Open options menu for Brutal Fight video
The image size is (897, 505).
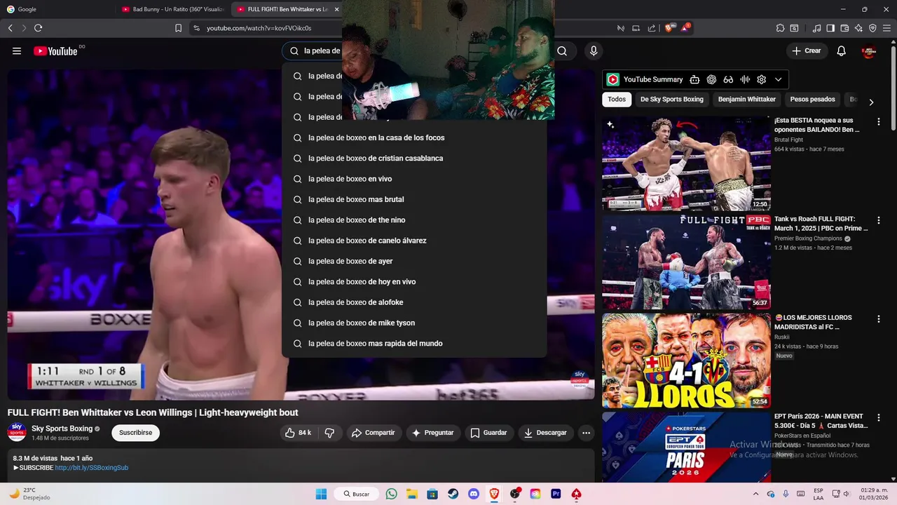(x=878, y=121)
